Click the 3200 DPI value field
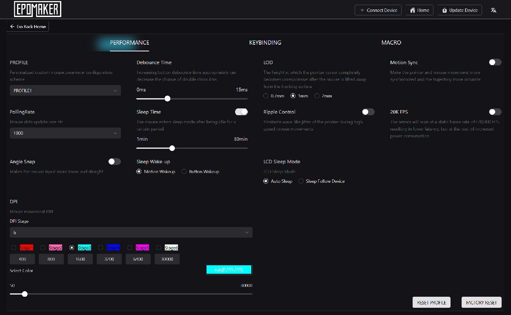Screen dimensions: 511x315 pos(109,259)
